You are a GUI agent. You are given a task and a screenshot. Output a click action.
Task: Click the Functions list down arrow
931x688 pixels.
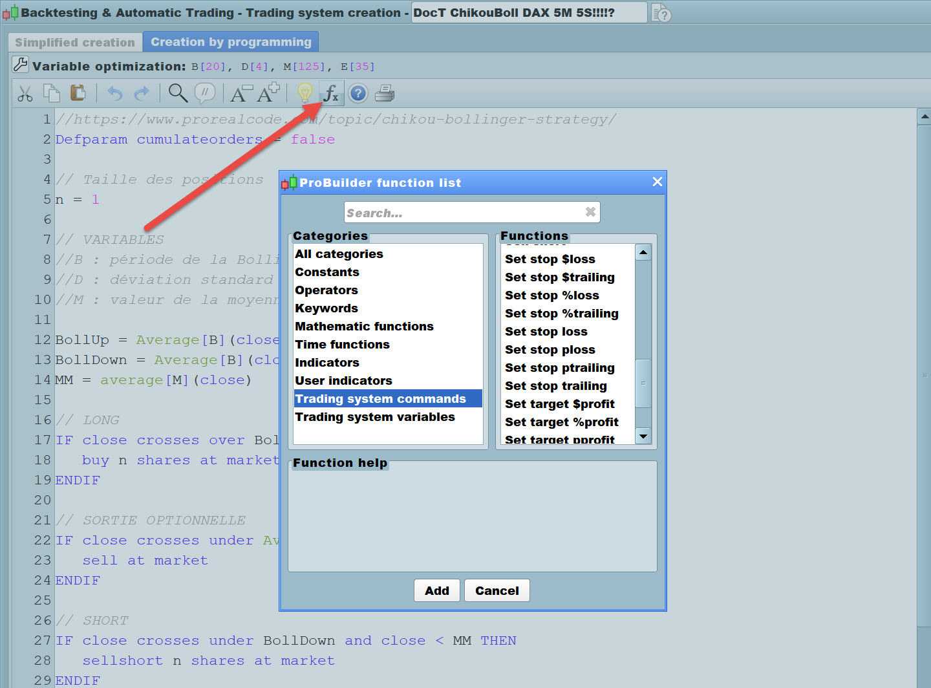643,436
